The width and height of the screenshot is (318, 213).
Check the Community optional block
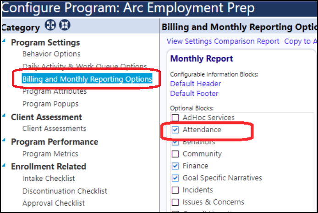point(175,154)
